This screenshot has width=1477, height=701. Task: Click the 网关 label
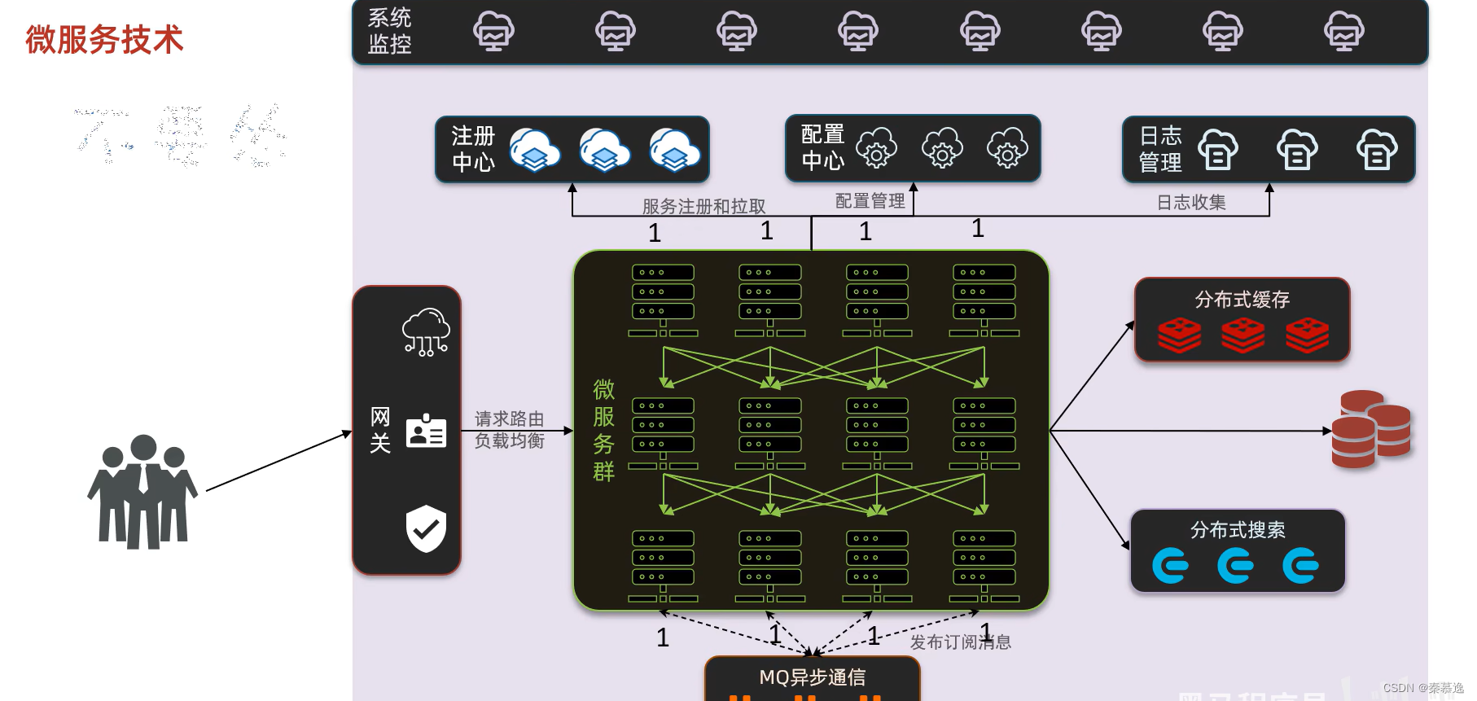(380, 430)
